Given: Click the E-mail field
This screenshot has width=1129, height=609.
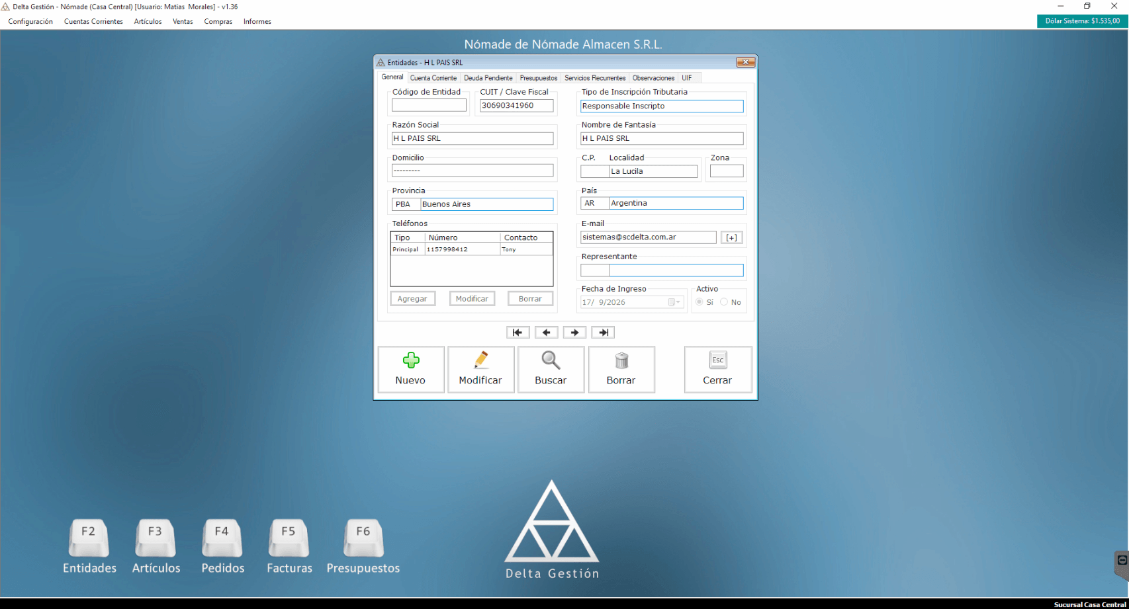Looking at the screenshot, I should click(648, 237).
